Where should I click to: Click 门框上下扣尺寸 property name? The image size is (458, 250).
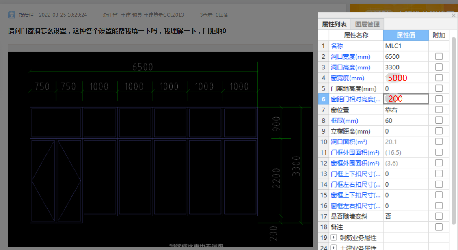click(x=355, y=174)
